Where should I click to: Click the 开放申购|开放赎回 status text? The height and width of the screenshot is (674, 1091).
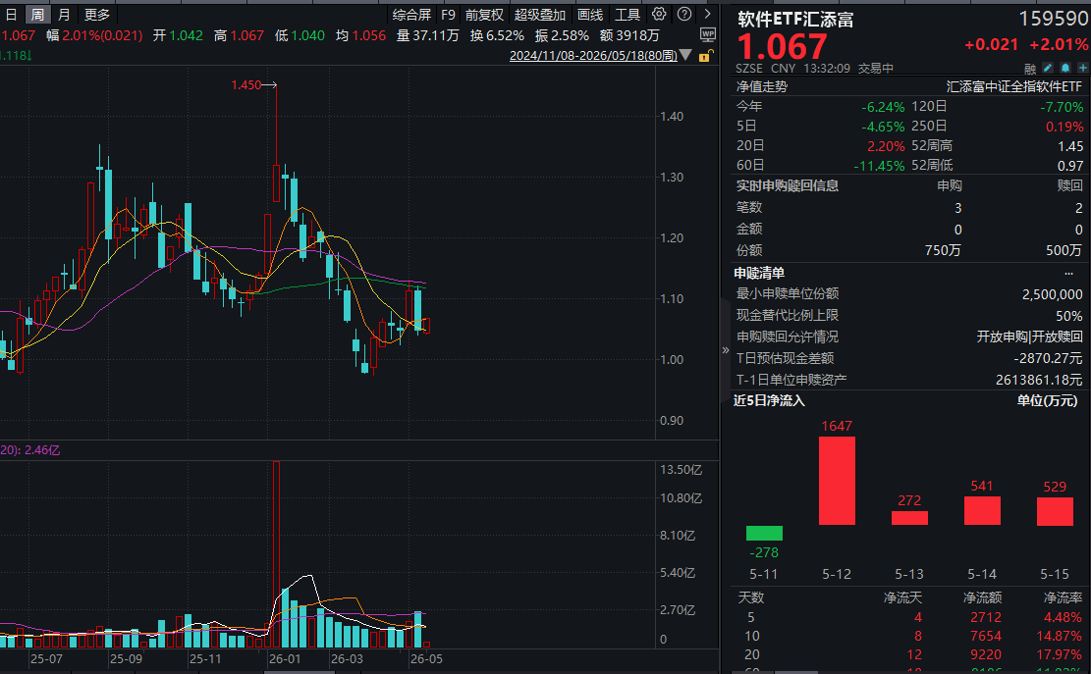click(x=1029, y=337)
